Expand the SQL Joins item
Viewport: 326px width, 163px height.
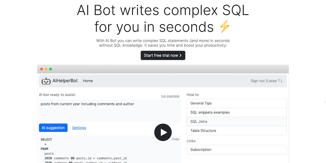point(237,122)
